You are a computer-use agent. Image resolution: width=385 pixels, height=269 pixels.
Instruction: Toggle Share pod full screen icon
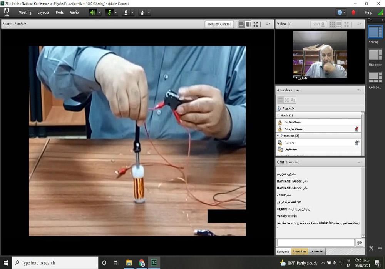[256, 24]
